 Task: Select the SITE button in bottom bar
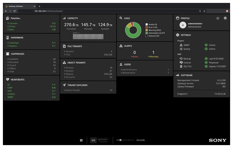pyautogui.click(x=93, y=140)
